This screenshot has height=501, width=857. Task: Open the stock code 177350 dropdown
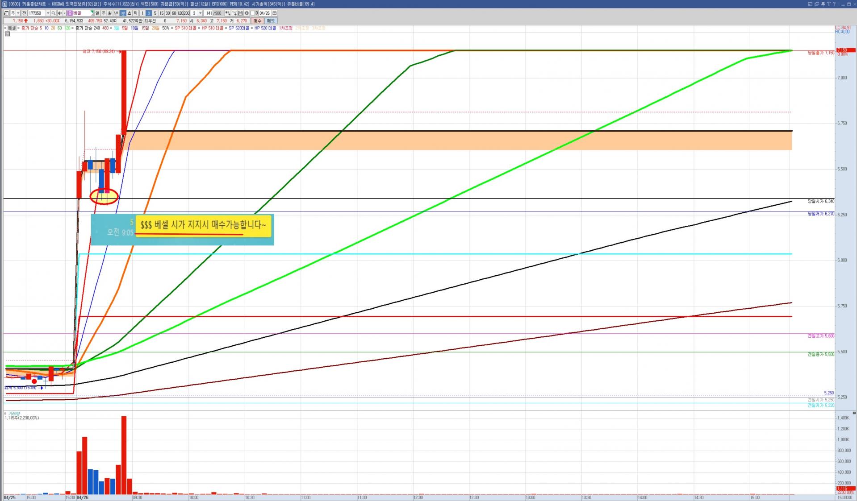(48, 13)
